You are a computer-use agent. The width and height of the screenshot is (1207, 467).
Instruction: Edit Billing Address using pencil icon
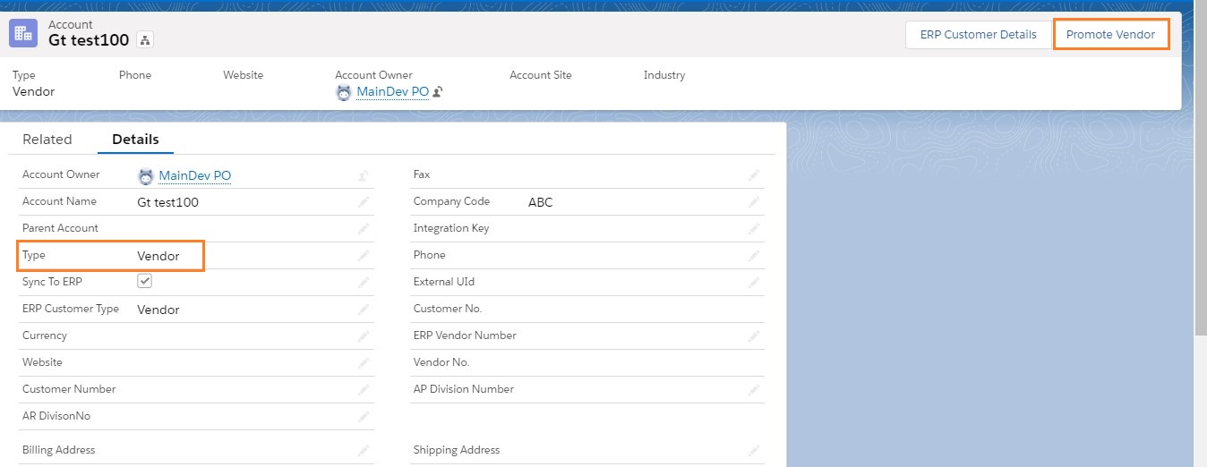pos(364,451)
